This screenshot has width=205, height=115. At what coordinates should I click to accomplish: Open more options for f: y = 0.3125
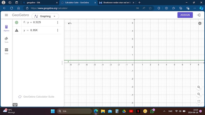[x=58, y=22]
